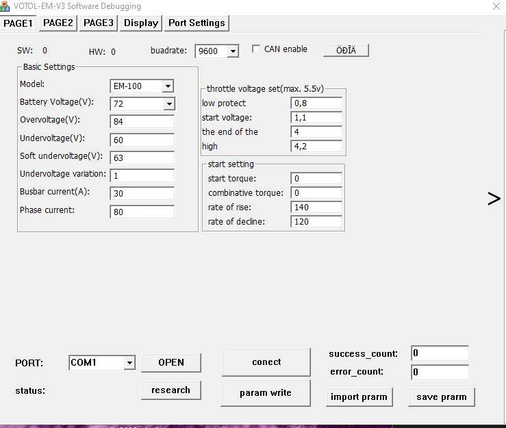Image resolution: width=506 pixels, height=428 pixels.
Task: Click the 'SW:' version label
Action: coord(25,51)
